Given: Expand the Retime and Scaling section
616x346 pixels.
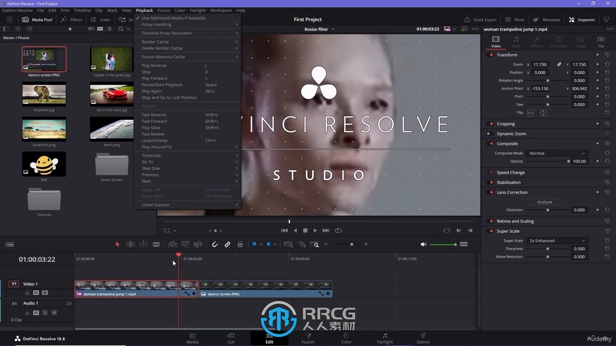Looking at the screenshot, I should (x=515, y=221).
